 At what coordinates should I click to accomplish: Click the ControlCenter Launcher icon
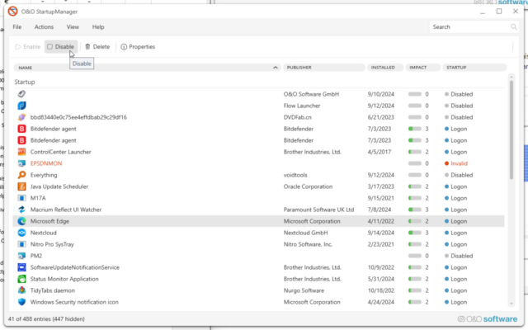point(22,152)
